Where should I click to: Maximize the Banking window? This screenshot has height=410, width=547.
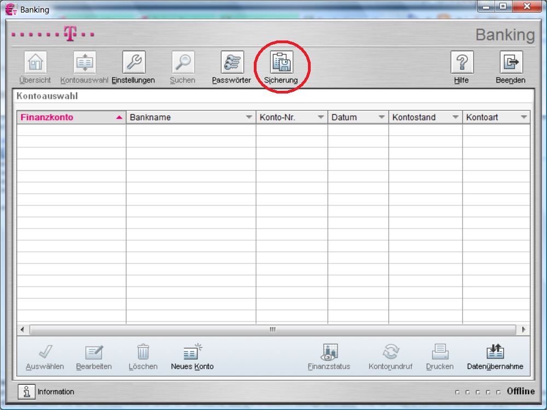(503, 6)
